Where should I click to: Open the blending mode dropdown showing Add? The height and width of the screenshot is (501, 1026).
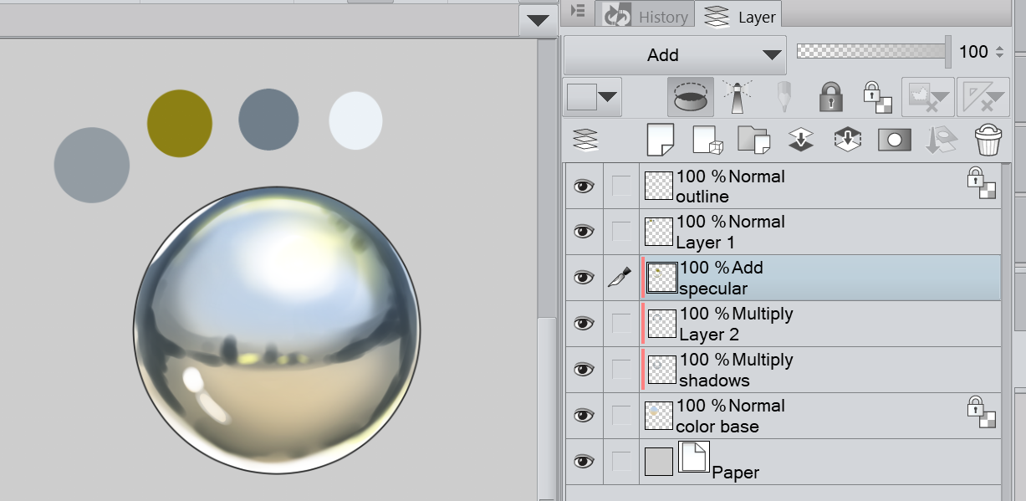[674, 54]
